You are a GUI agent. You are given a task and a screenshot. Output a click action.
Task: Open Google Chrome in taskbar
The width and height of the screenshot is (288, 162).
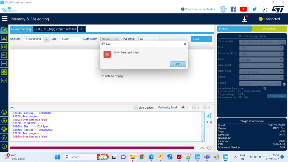tap(142, 157)
